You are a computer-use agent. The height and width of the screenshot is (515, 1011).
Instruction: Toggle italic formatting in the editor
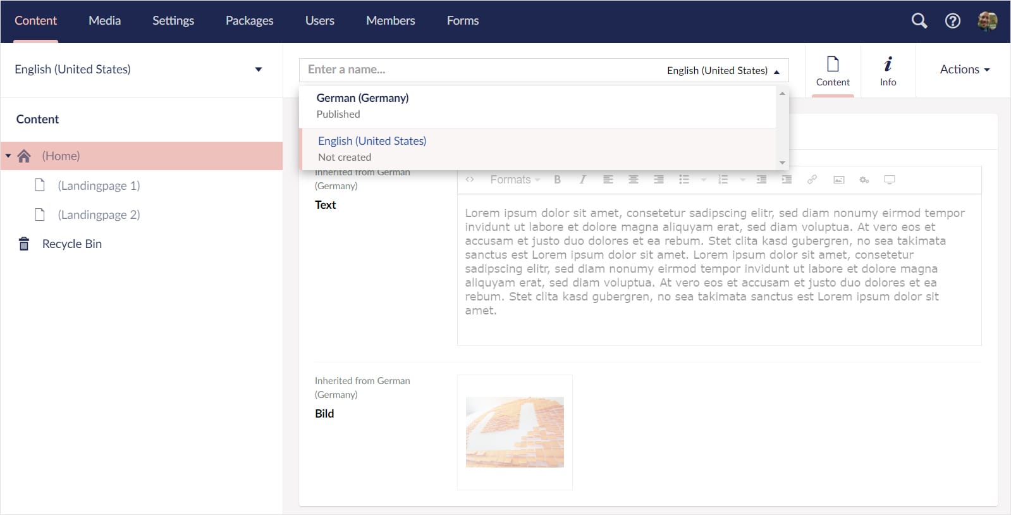(x=582, y=180)
